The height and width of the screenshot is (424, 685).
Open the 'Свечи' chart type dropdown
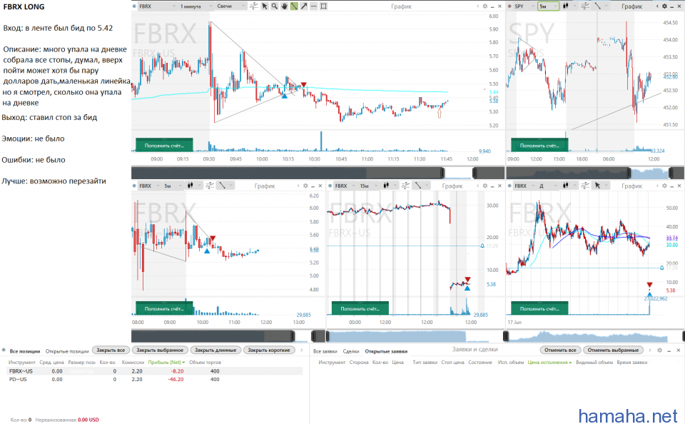(x=230, y=6)
